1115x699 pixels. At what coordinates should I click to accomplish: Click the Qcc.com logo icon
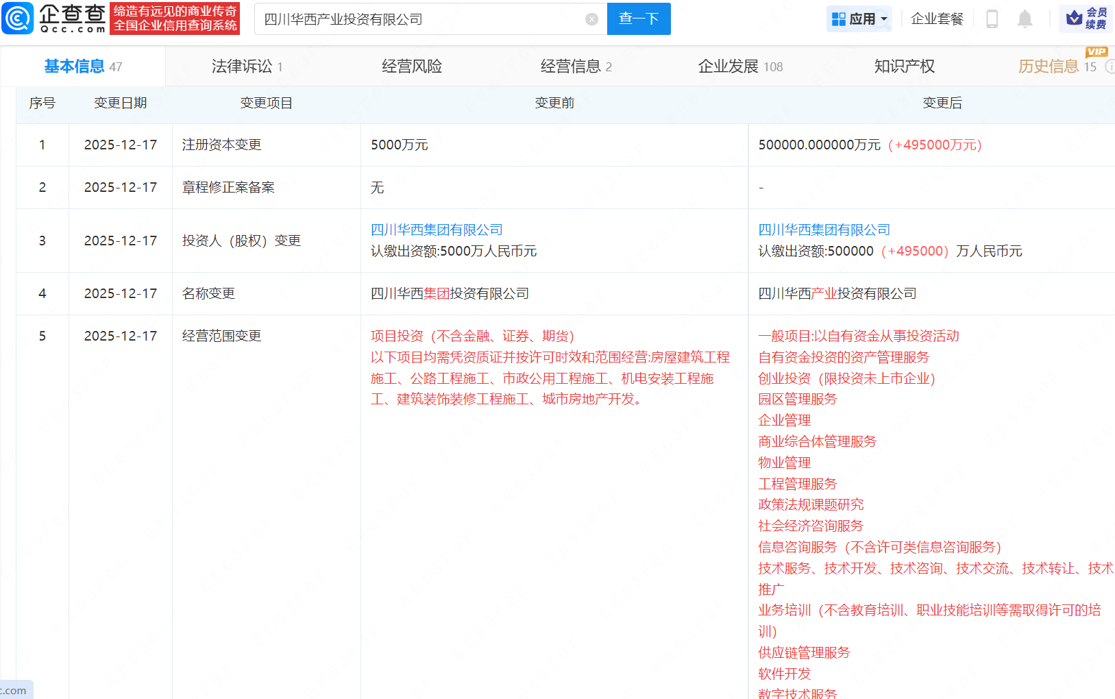(18, 19)
